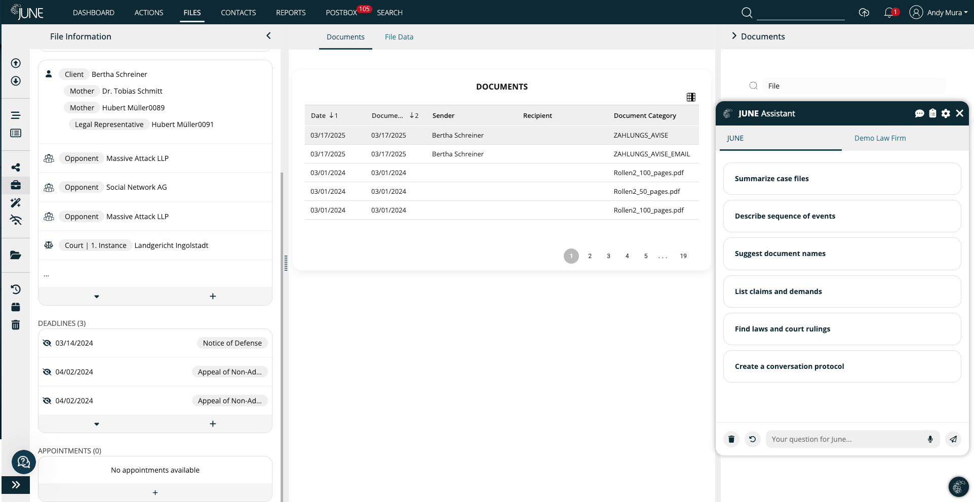Send a message with the paper plane icon
Viewport: 974px width, 502px height.
point(954,439)
